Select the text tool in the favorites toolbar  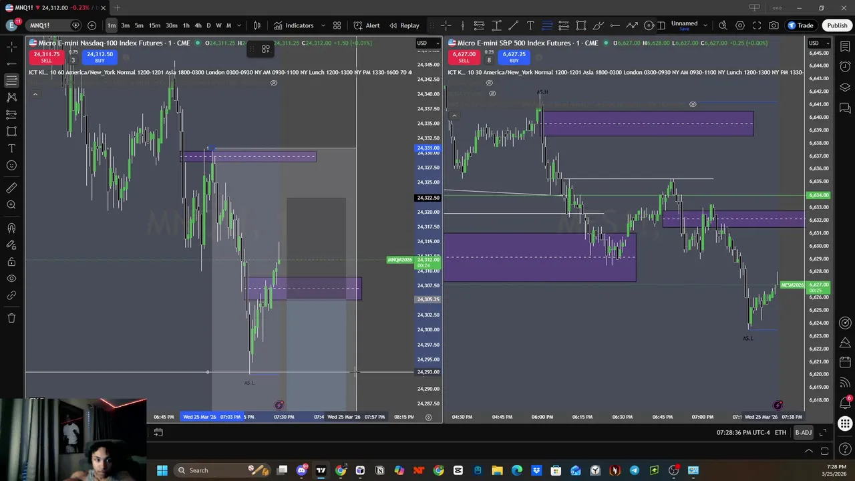[x=530, y=25]
